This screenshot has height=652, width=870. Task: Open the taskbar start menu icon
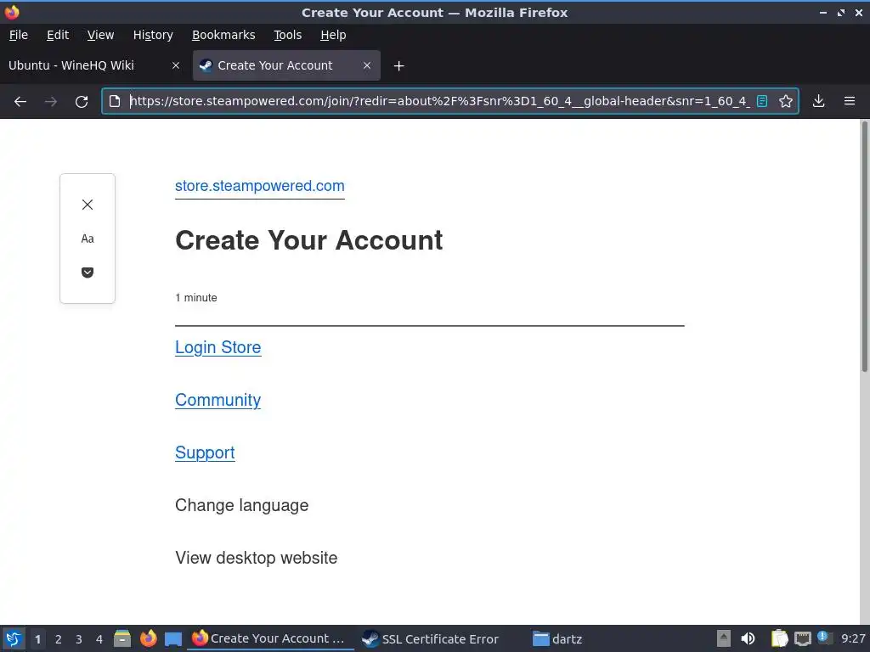[14, 638]
